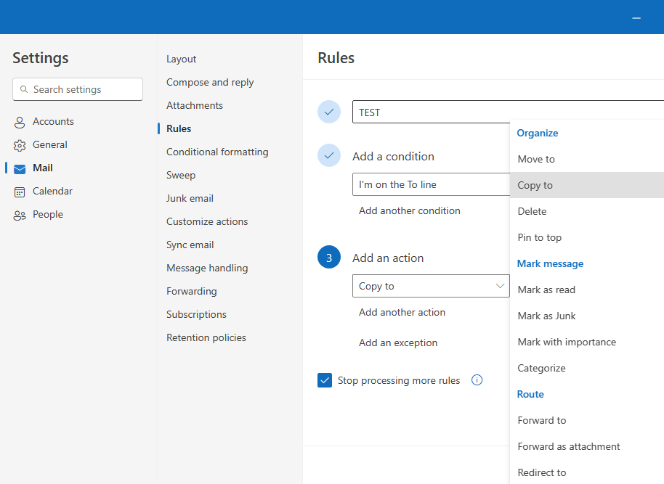Click the Search settings field

click(78, 89)
